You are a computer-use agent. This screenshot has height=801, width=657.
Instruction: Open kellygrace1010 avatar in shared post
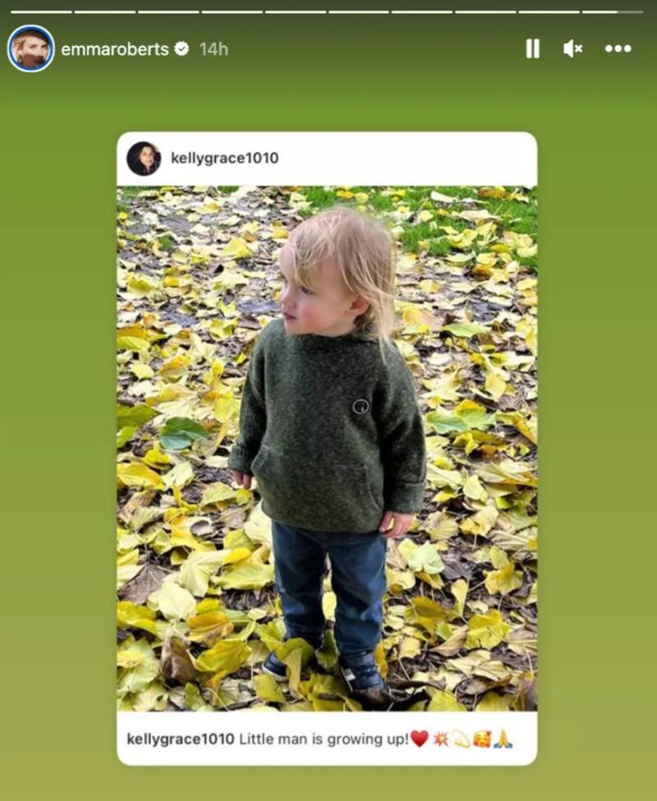point(144,159)
